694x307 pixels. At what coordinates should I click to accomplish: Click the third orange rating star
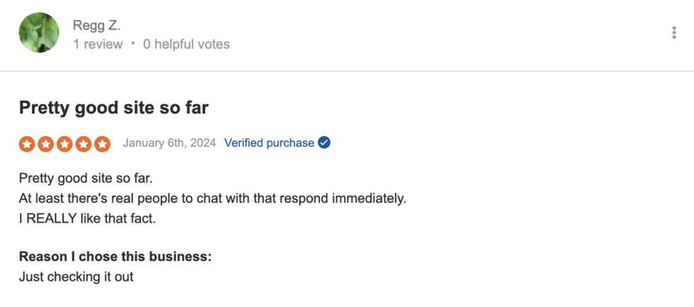[x=65, y=144]
